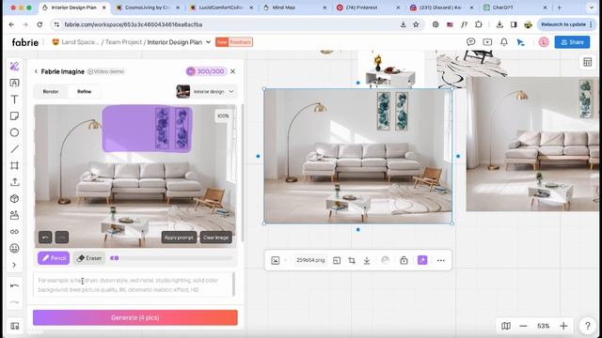This screenshot has height=338, width=602.
Task: Switch to the Pinterest browser tab
Action: tap(368, 8)
